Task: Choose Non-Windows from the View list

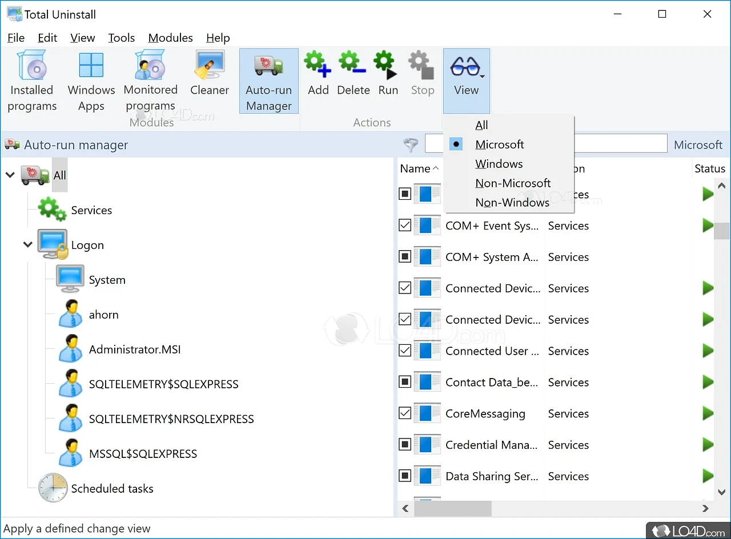Action: point(512,203)
